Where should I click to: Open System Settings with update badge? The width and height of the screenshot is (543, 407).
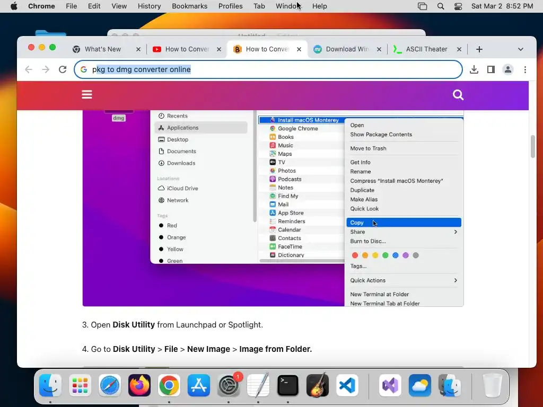(229, 385)
